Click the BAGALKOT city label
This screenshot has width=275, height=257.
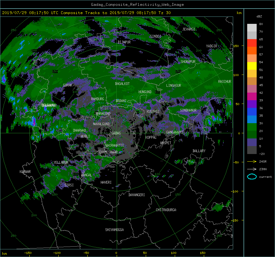[122, 84]
